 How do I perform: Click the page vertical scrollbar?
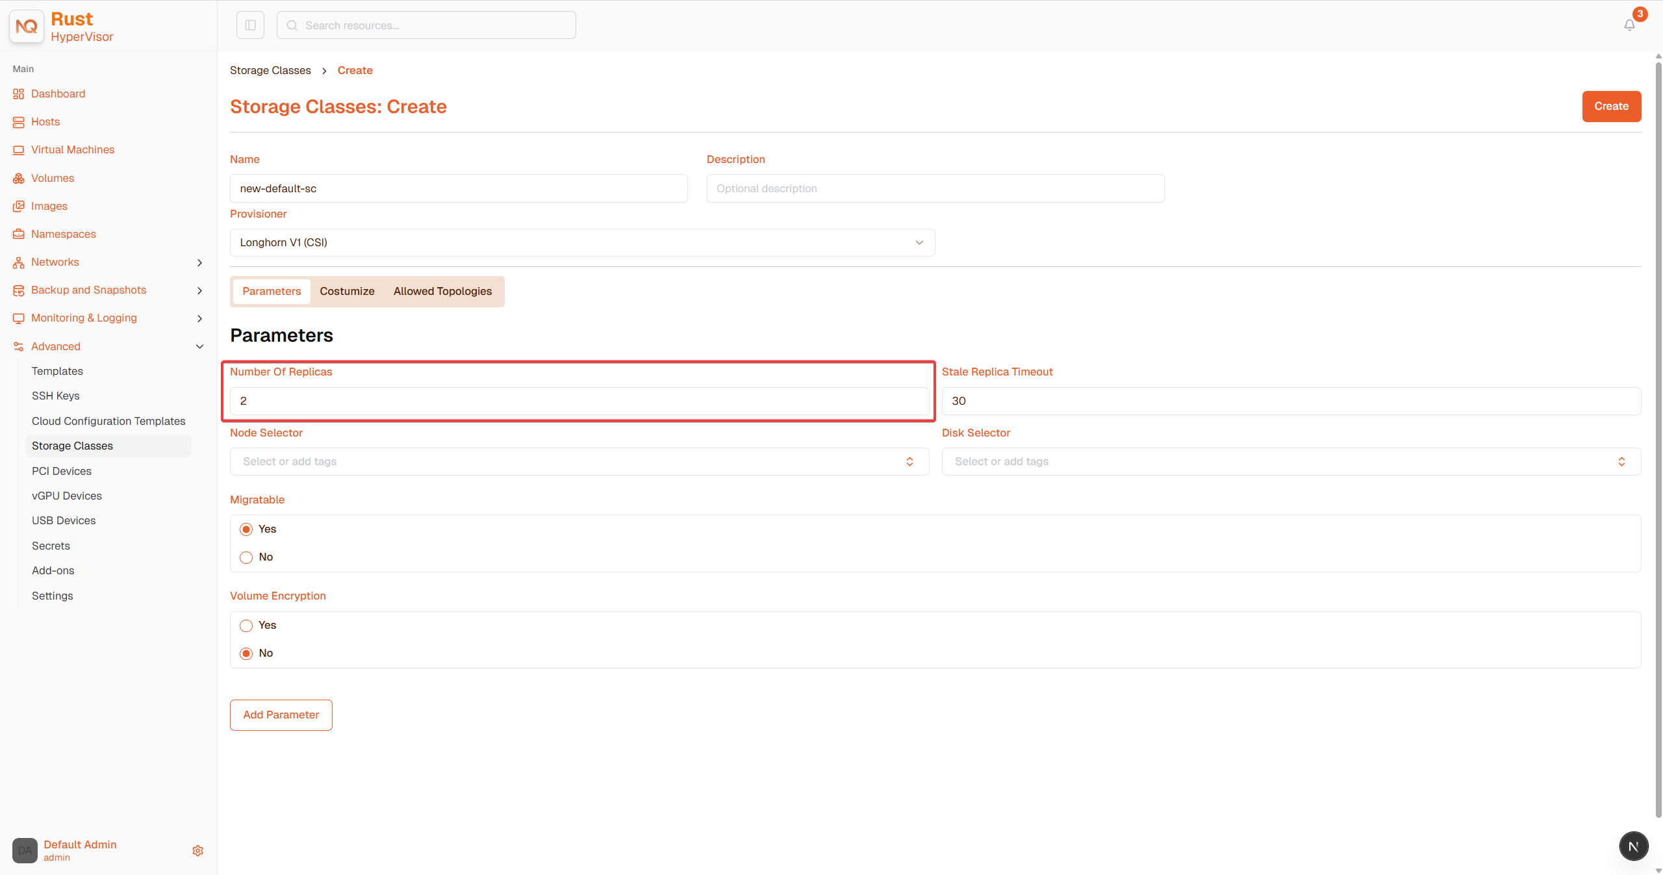[x=1658, y=439]
